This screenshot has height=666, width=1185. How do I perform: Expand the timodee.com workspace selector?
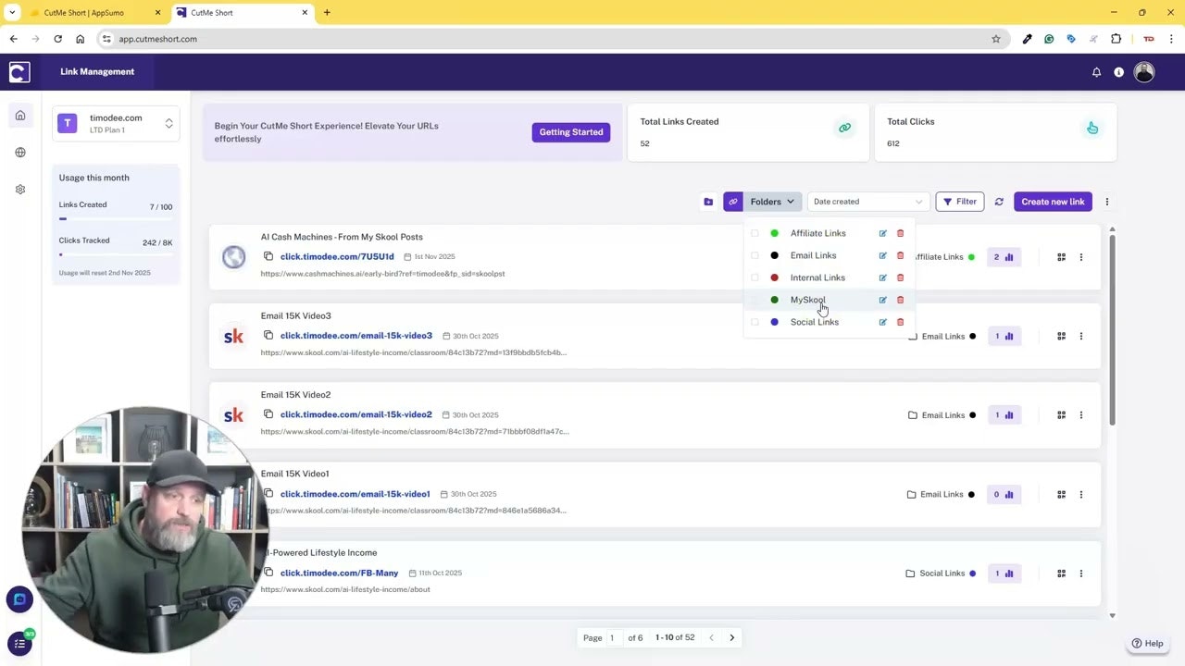pos(116,123)
